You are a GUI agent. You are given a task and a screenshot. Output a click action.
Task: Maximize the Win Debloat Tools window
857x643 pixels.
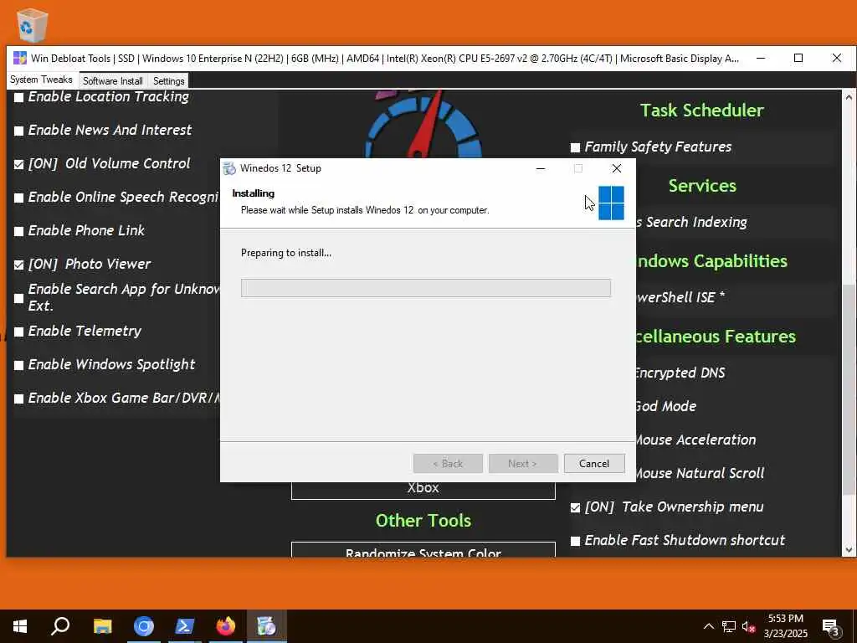click(798, 58)
